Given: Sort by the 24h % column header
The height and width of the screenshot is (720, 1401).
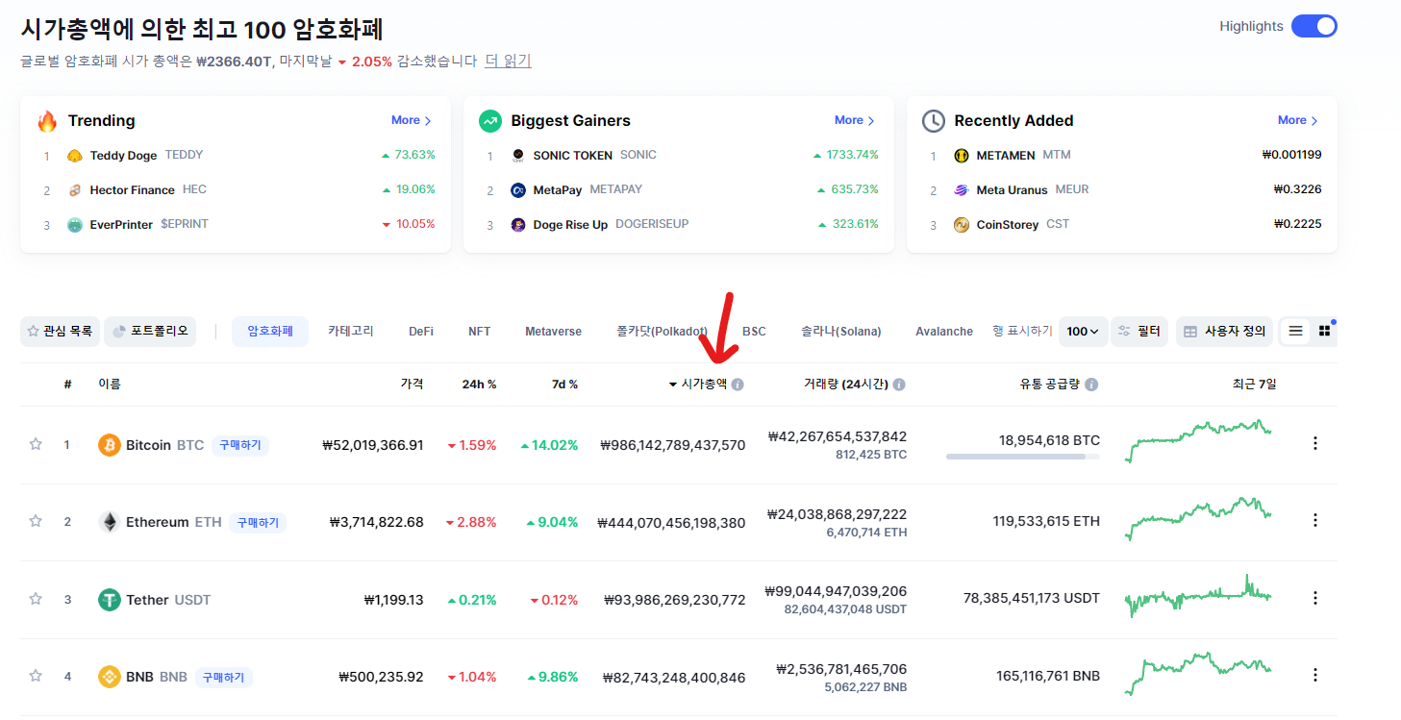Looking at the screenshot, I should (479, 385).
